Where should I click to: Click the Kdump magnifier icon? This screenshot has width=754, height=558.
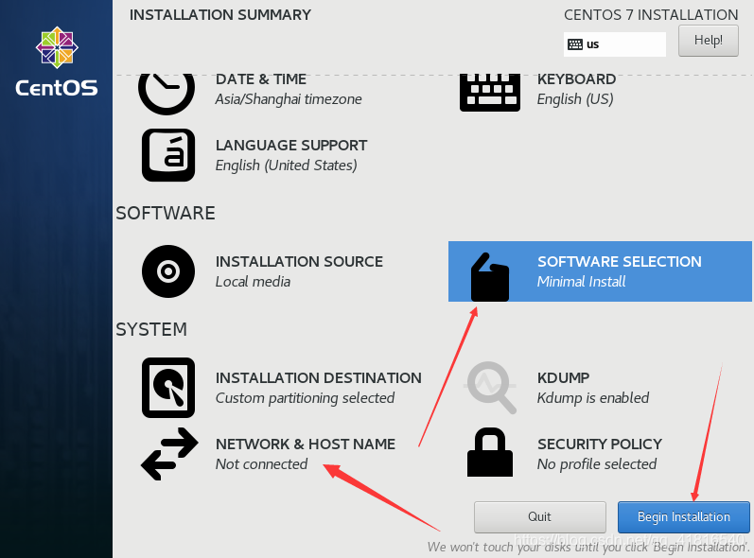click(x=491, y=388)
